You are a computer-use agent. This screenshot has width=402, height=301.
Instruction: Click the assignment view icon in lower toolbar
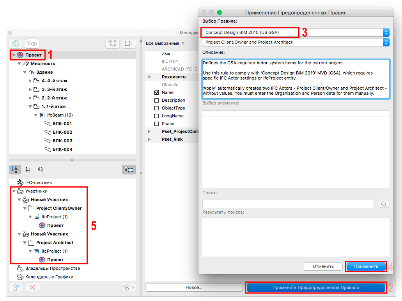pyautogui.click(x=15, y=170)
